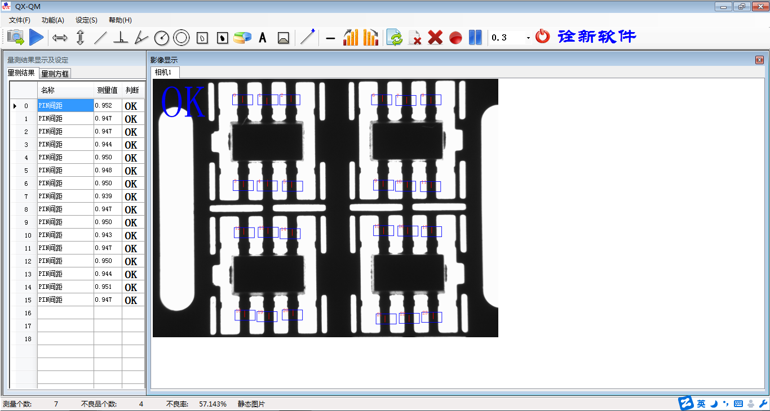
Task: Click the camera capture icon
Action: pyautogui.click(x=16, y=38)
